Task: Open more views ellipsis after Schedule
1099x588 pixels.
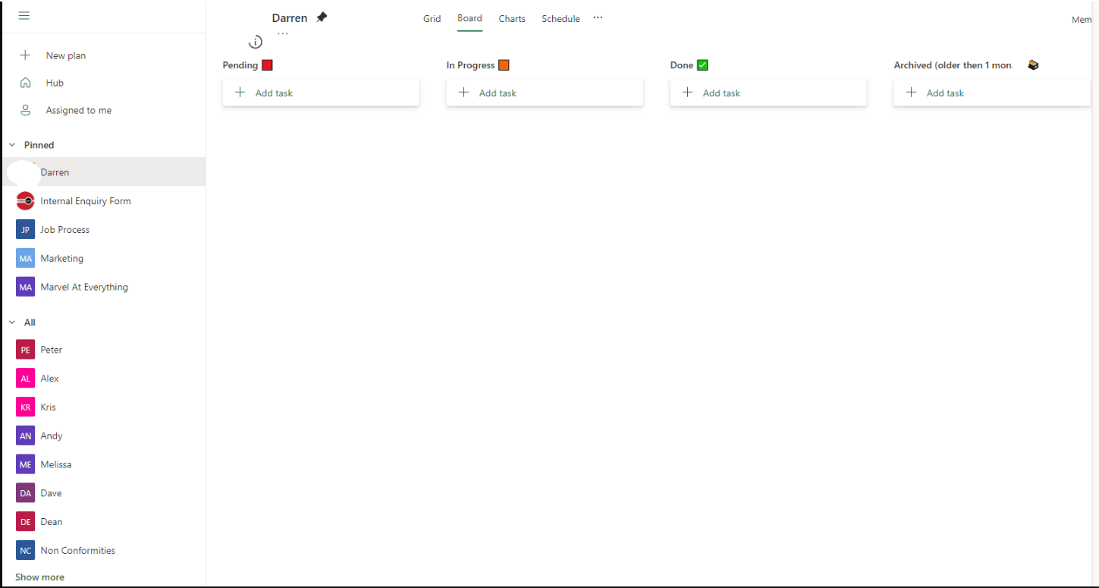Action: pyautogui.click(x=598, y=17)
